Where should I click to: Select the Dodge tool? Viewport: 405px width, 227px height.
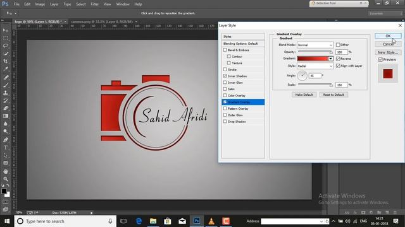6,132
